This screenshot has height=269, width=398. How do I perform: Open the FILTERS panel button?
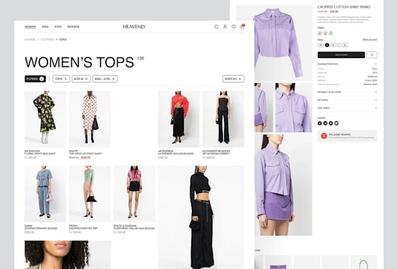35,79
